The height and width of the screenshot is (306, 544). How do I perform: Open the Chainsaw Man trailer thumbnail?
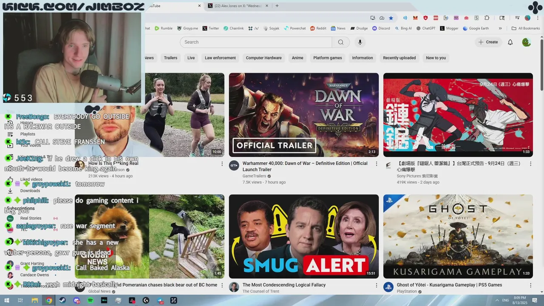click(x=458, y=115)
